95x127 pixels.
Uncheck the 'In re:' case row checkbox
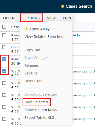(4, 59)
